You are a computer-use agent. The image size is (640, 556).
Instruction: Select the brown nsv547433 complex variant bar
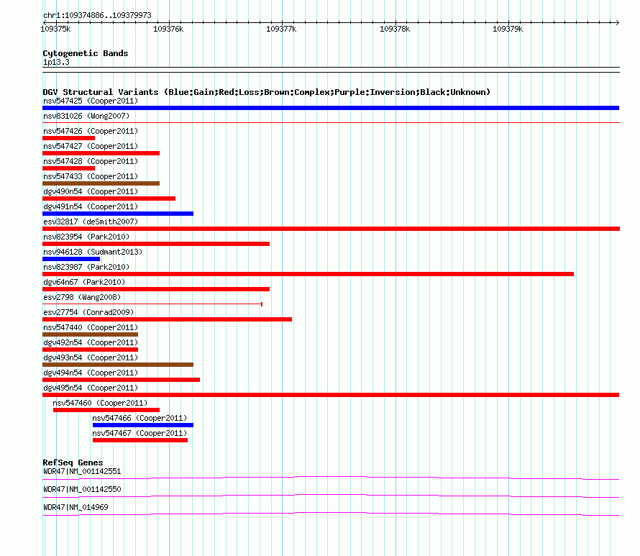click(x=101, y=183)
